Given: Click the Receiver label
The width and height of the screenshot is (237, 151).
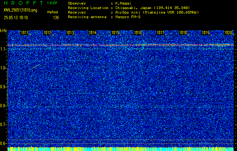Looking at the screenshot, I should coord(77,12).
